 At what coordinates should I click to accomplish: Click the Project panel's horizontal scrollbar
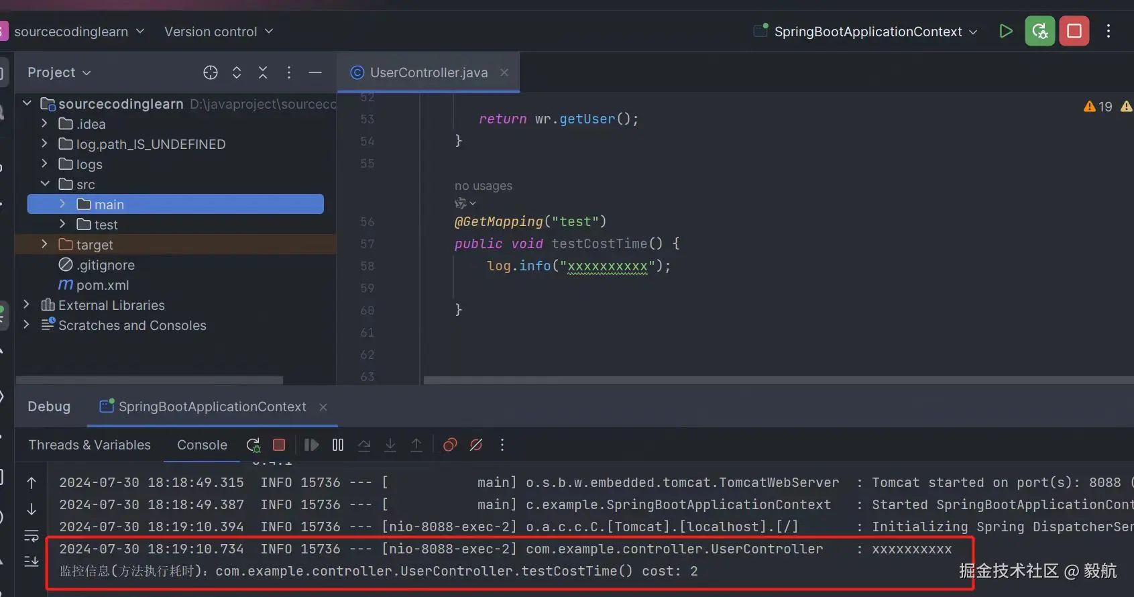(x=149, y=380)
